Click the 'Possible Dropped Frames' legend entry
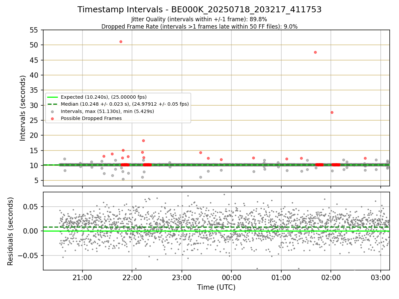Screen dimensions: 399x299 91,118
